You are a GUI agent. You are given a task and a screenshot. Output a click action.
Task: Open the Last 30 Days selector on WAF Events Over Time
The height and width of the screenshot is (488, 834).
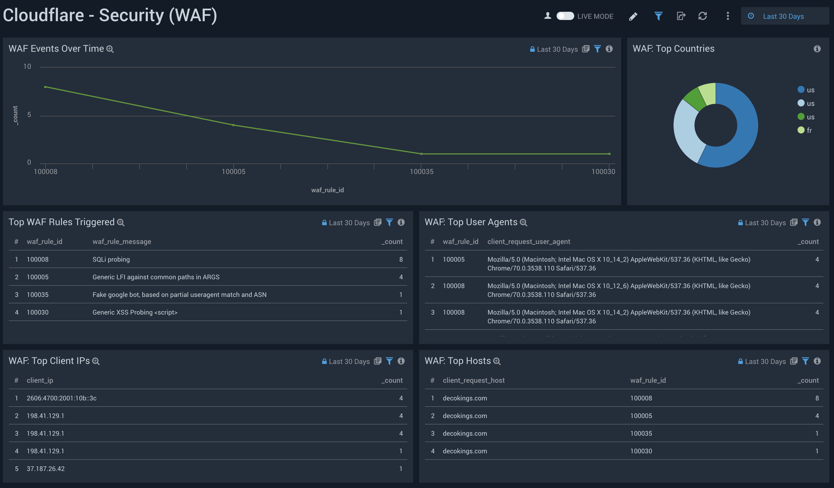(558, 49)
